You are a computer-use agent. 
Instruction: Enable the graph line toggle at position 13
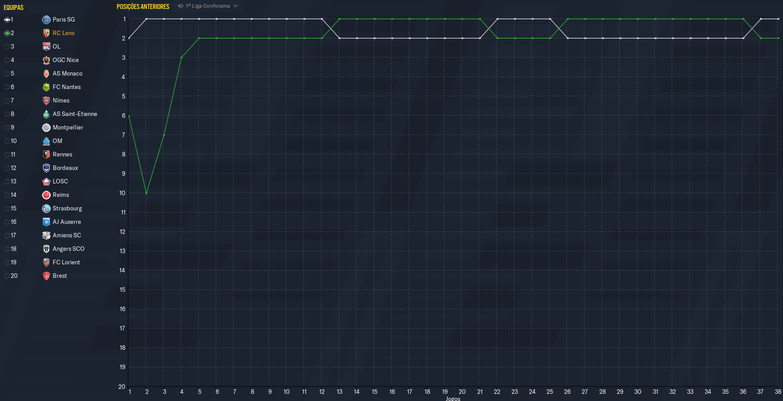point(7,182)
